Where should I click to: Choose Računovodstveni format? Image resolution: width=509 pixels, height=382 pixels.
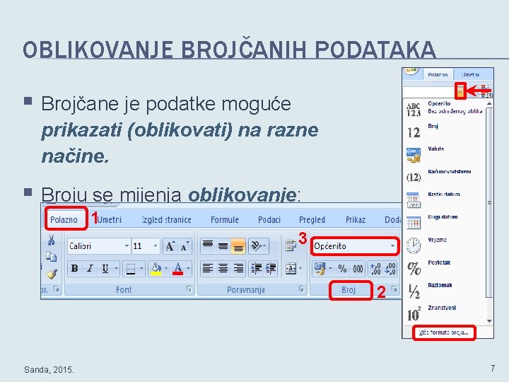pos(444,176)
